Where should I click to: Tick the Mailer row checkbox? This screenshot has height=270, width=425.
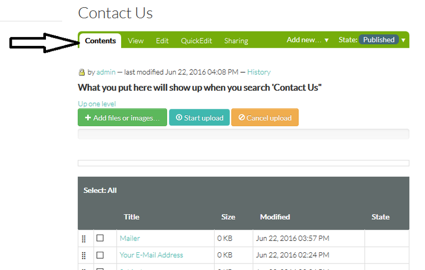click(100, 238)
